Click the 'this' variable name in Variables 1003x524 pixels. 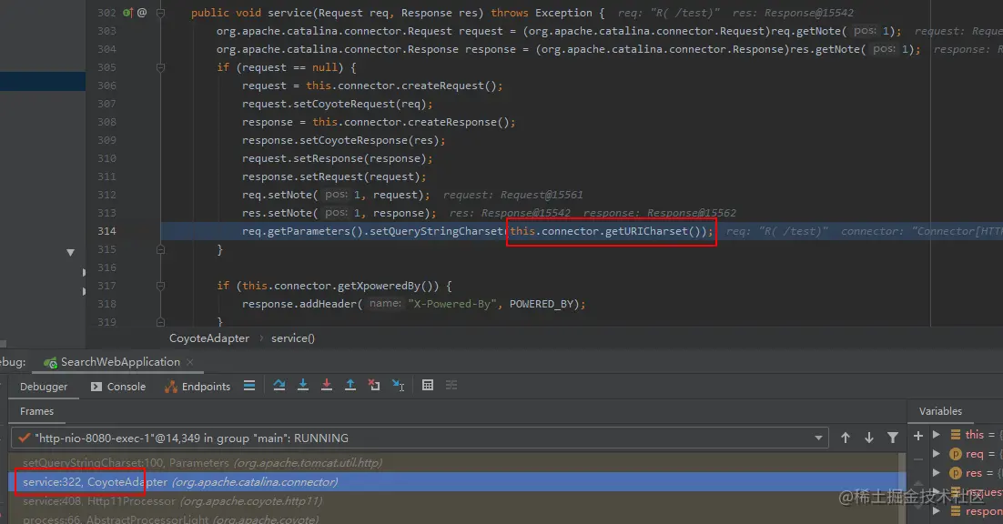(974, 435)
